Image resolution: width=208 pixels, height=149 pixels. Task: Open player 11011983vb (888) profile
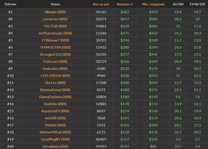click(x=55, y=76)
